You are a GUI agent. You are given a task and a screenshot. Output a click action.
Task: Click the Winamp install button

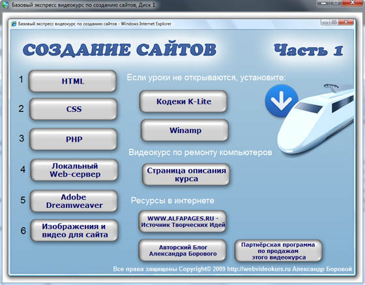point(185,130)
